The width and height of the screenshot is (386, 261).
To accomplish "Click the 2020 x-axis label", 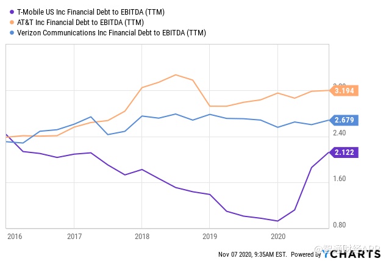I will (277, 236).
